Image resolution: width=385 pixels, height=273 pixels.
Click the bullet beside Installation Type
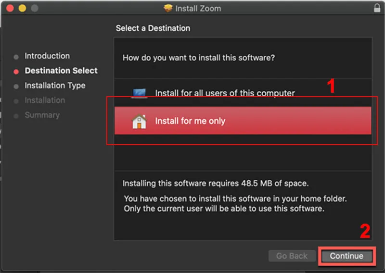pyautogui.click(x=16, y=87)
